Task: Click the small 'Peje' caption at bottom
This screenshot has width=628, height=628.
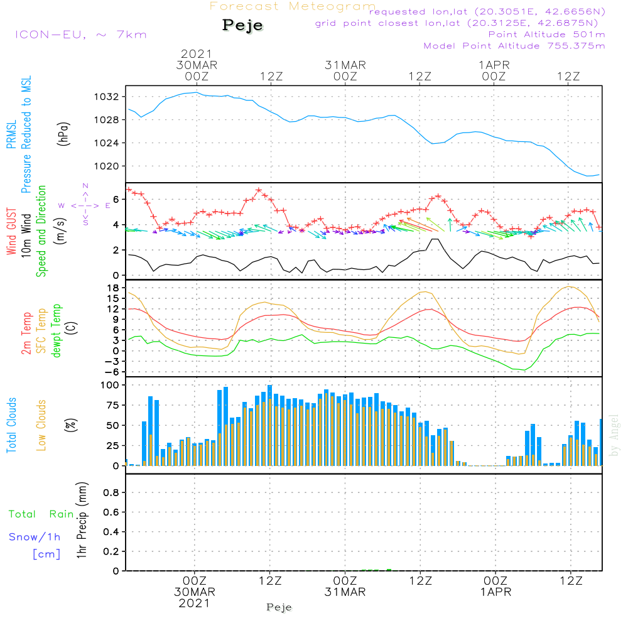Action: (x=279, y=607)
